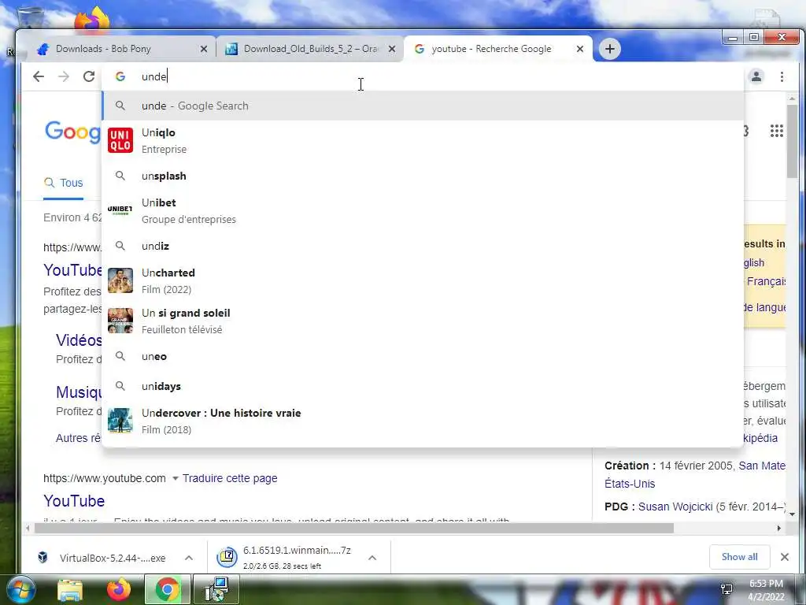Open the installer setup taskbar icon
The height and width of the screenshot is (605, 806).
point(217,589)
